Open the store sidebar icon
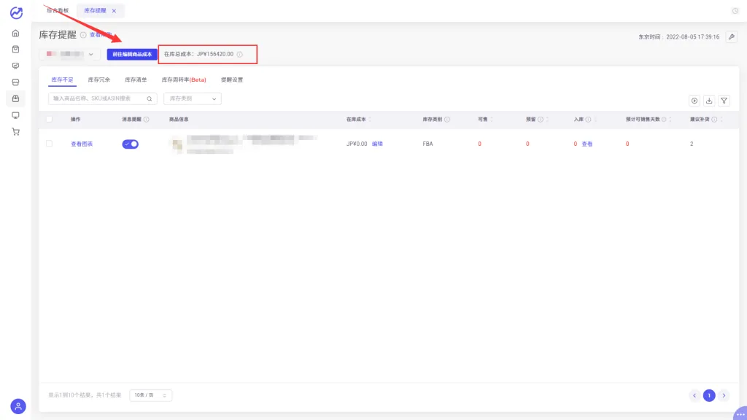Screen dimensions: 747x420 click(x=16, y=82)
